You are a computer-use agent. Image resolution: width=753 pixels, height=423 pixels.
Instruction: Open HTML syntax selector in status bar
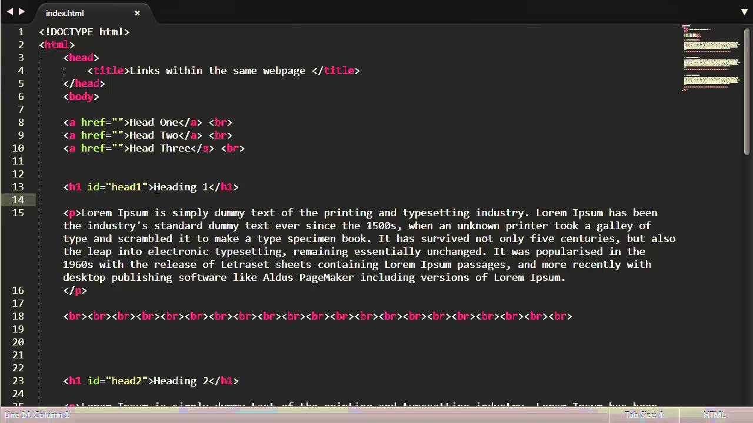click(x=714, y=415)
